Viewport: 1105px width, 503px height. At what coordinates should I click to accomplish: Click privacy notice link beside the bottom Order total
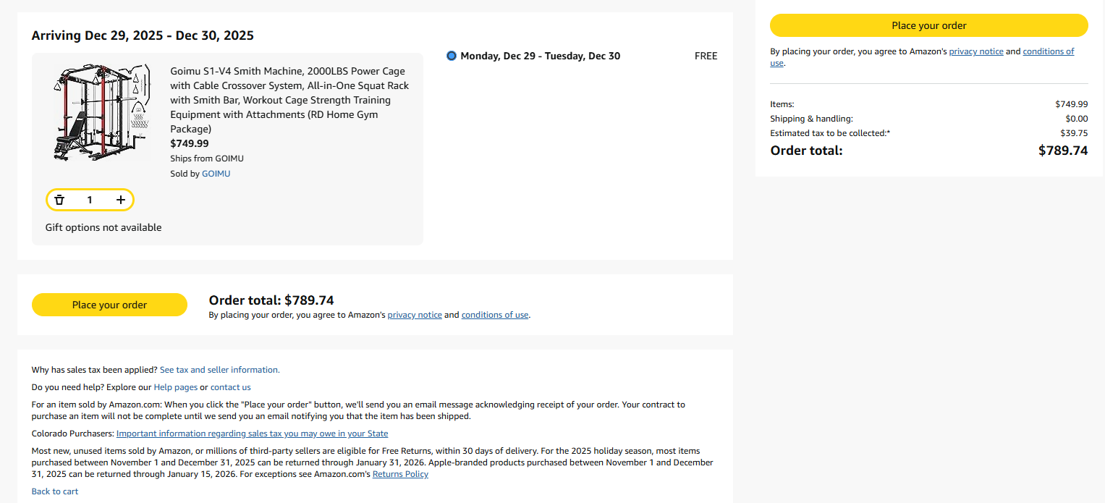(415, 315)
